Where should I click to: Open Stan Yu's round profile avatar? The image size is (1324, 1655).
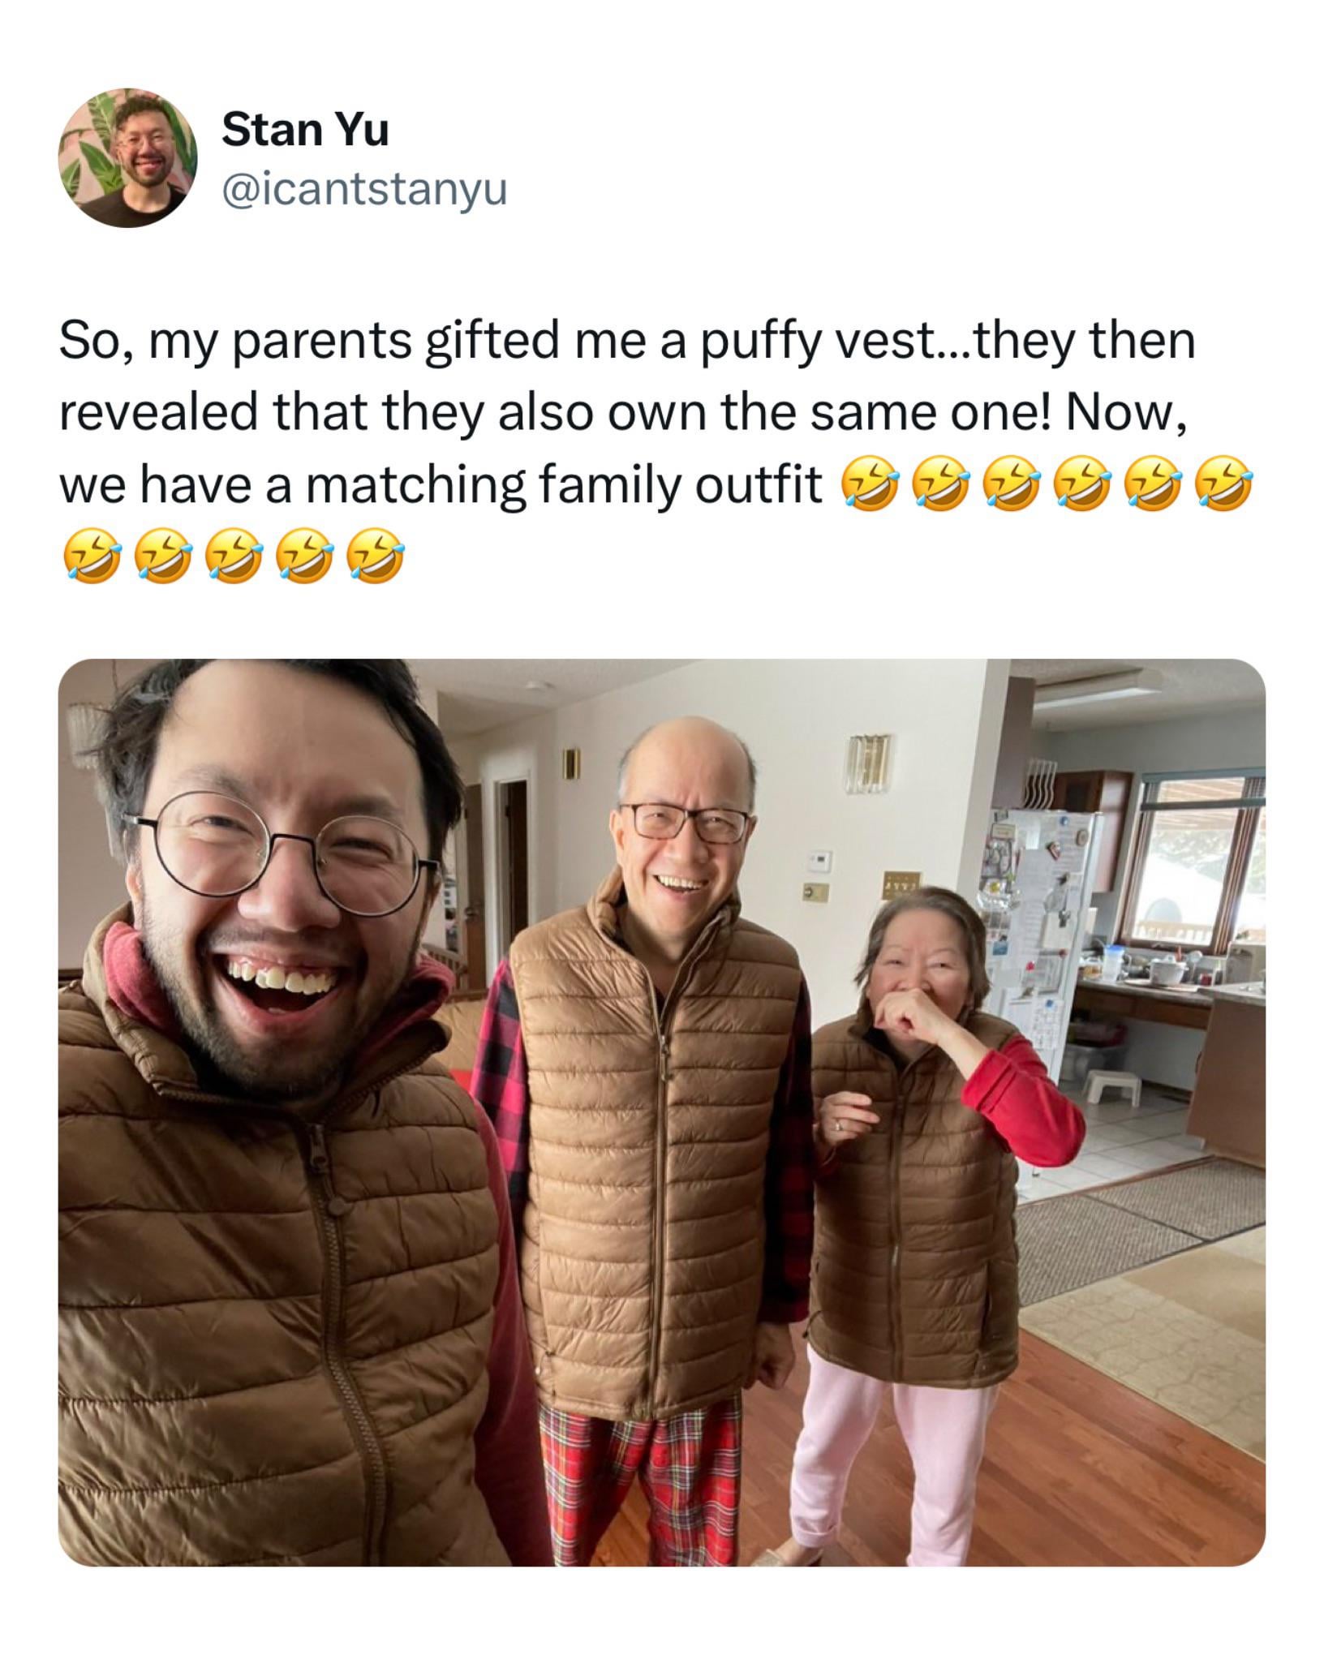(128, 157)
